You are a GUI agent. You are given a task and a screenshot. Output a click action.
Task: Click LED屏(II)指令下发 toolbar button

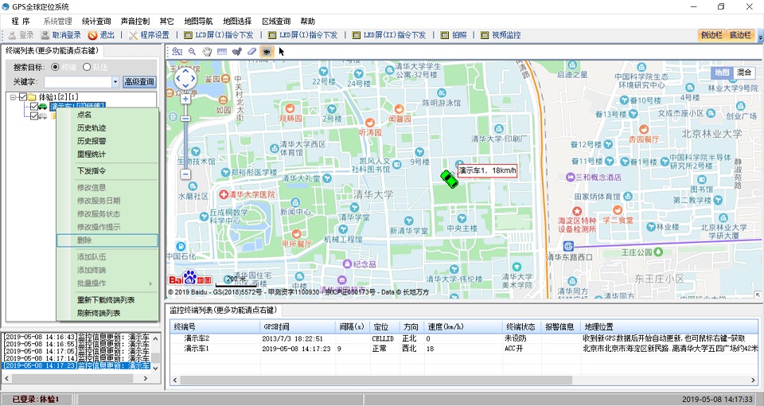coord(388,35)
